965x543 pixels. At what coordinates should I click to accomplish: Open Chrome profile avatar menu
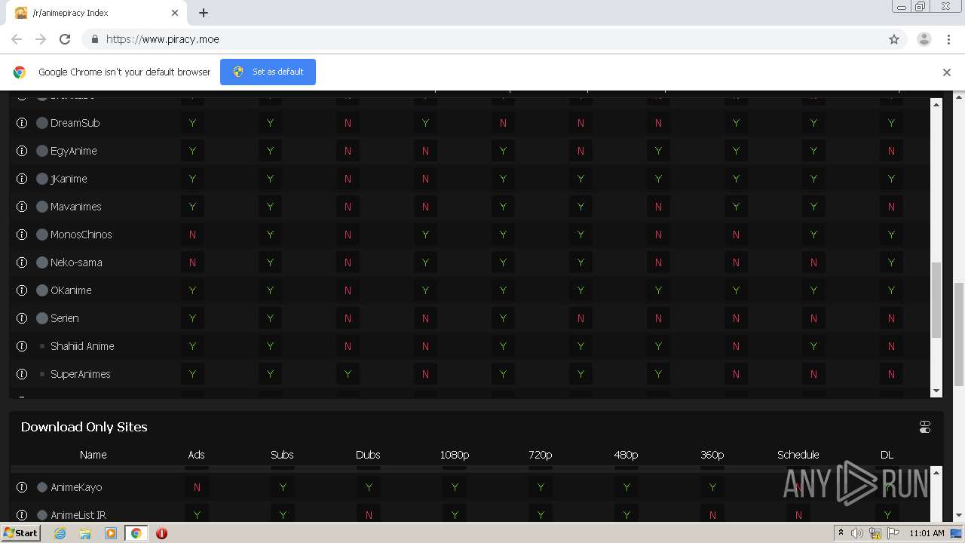click(x=924, y=39)
